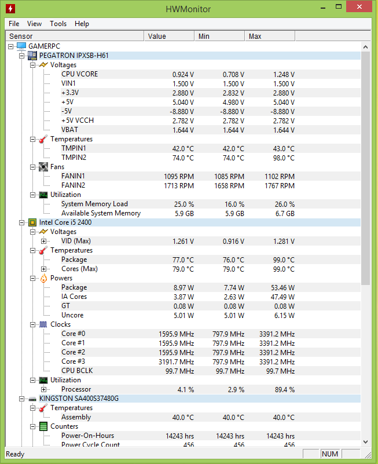Expand the Cores (Max) temperature row

point(43,269)
